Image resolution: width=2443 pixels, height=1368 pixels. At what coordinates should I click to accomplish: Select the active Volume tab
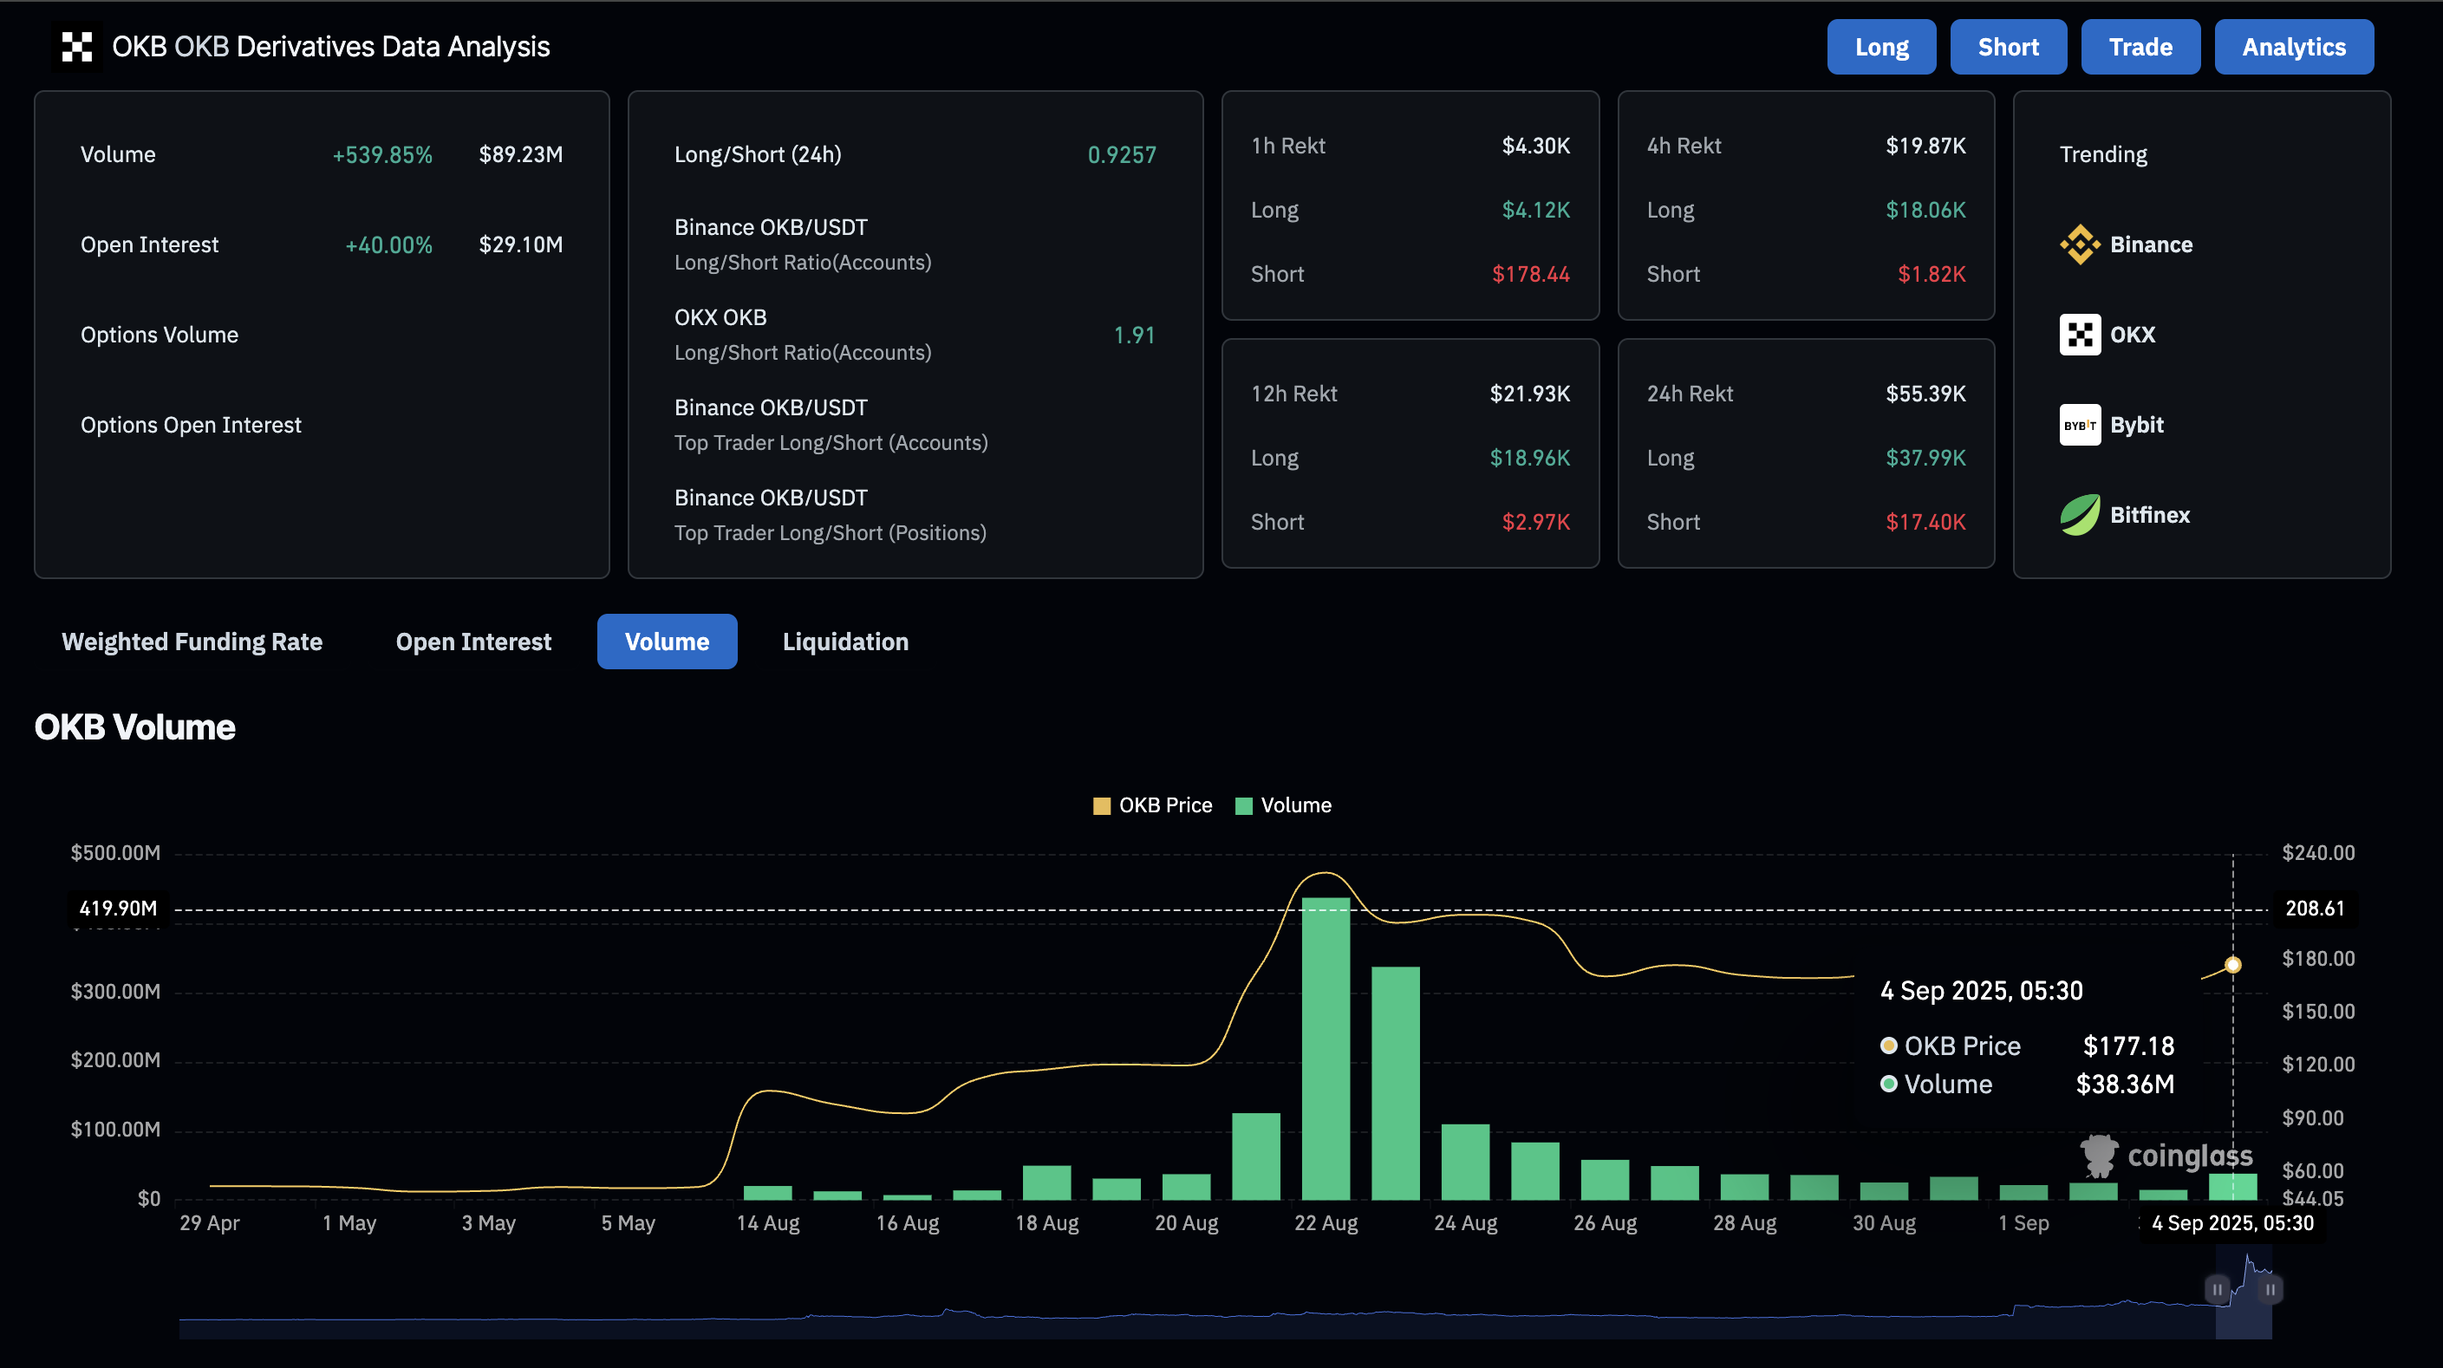pos(667,642)
